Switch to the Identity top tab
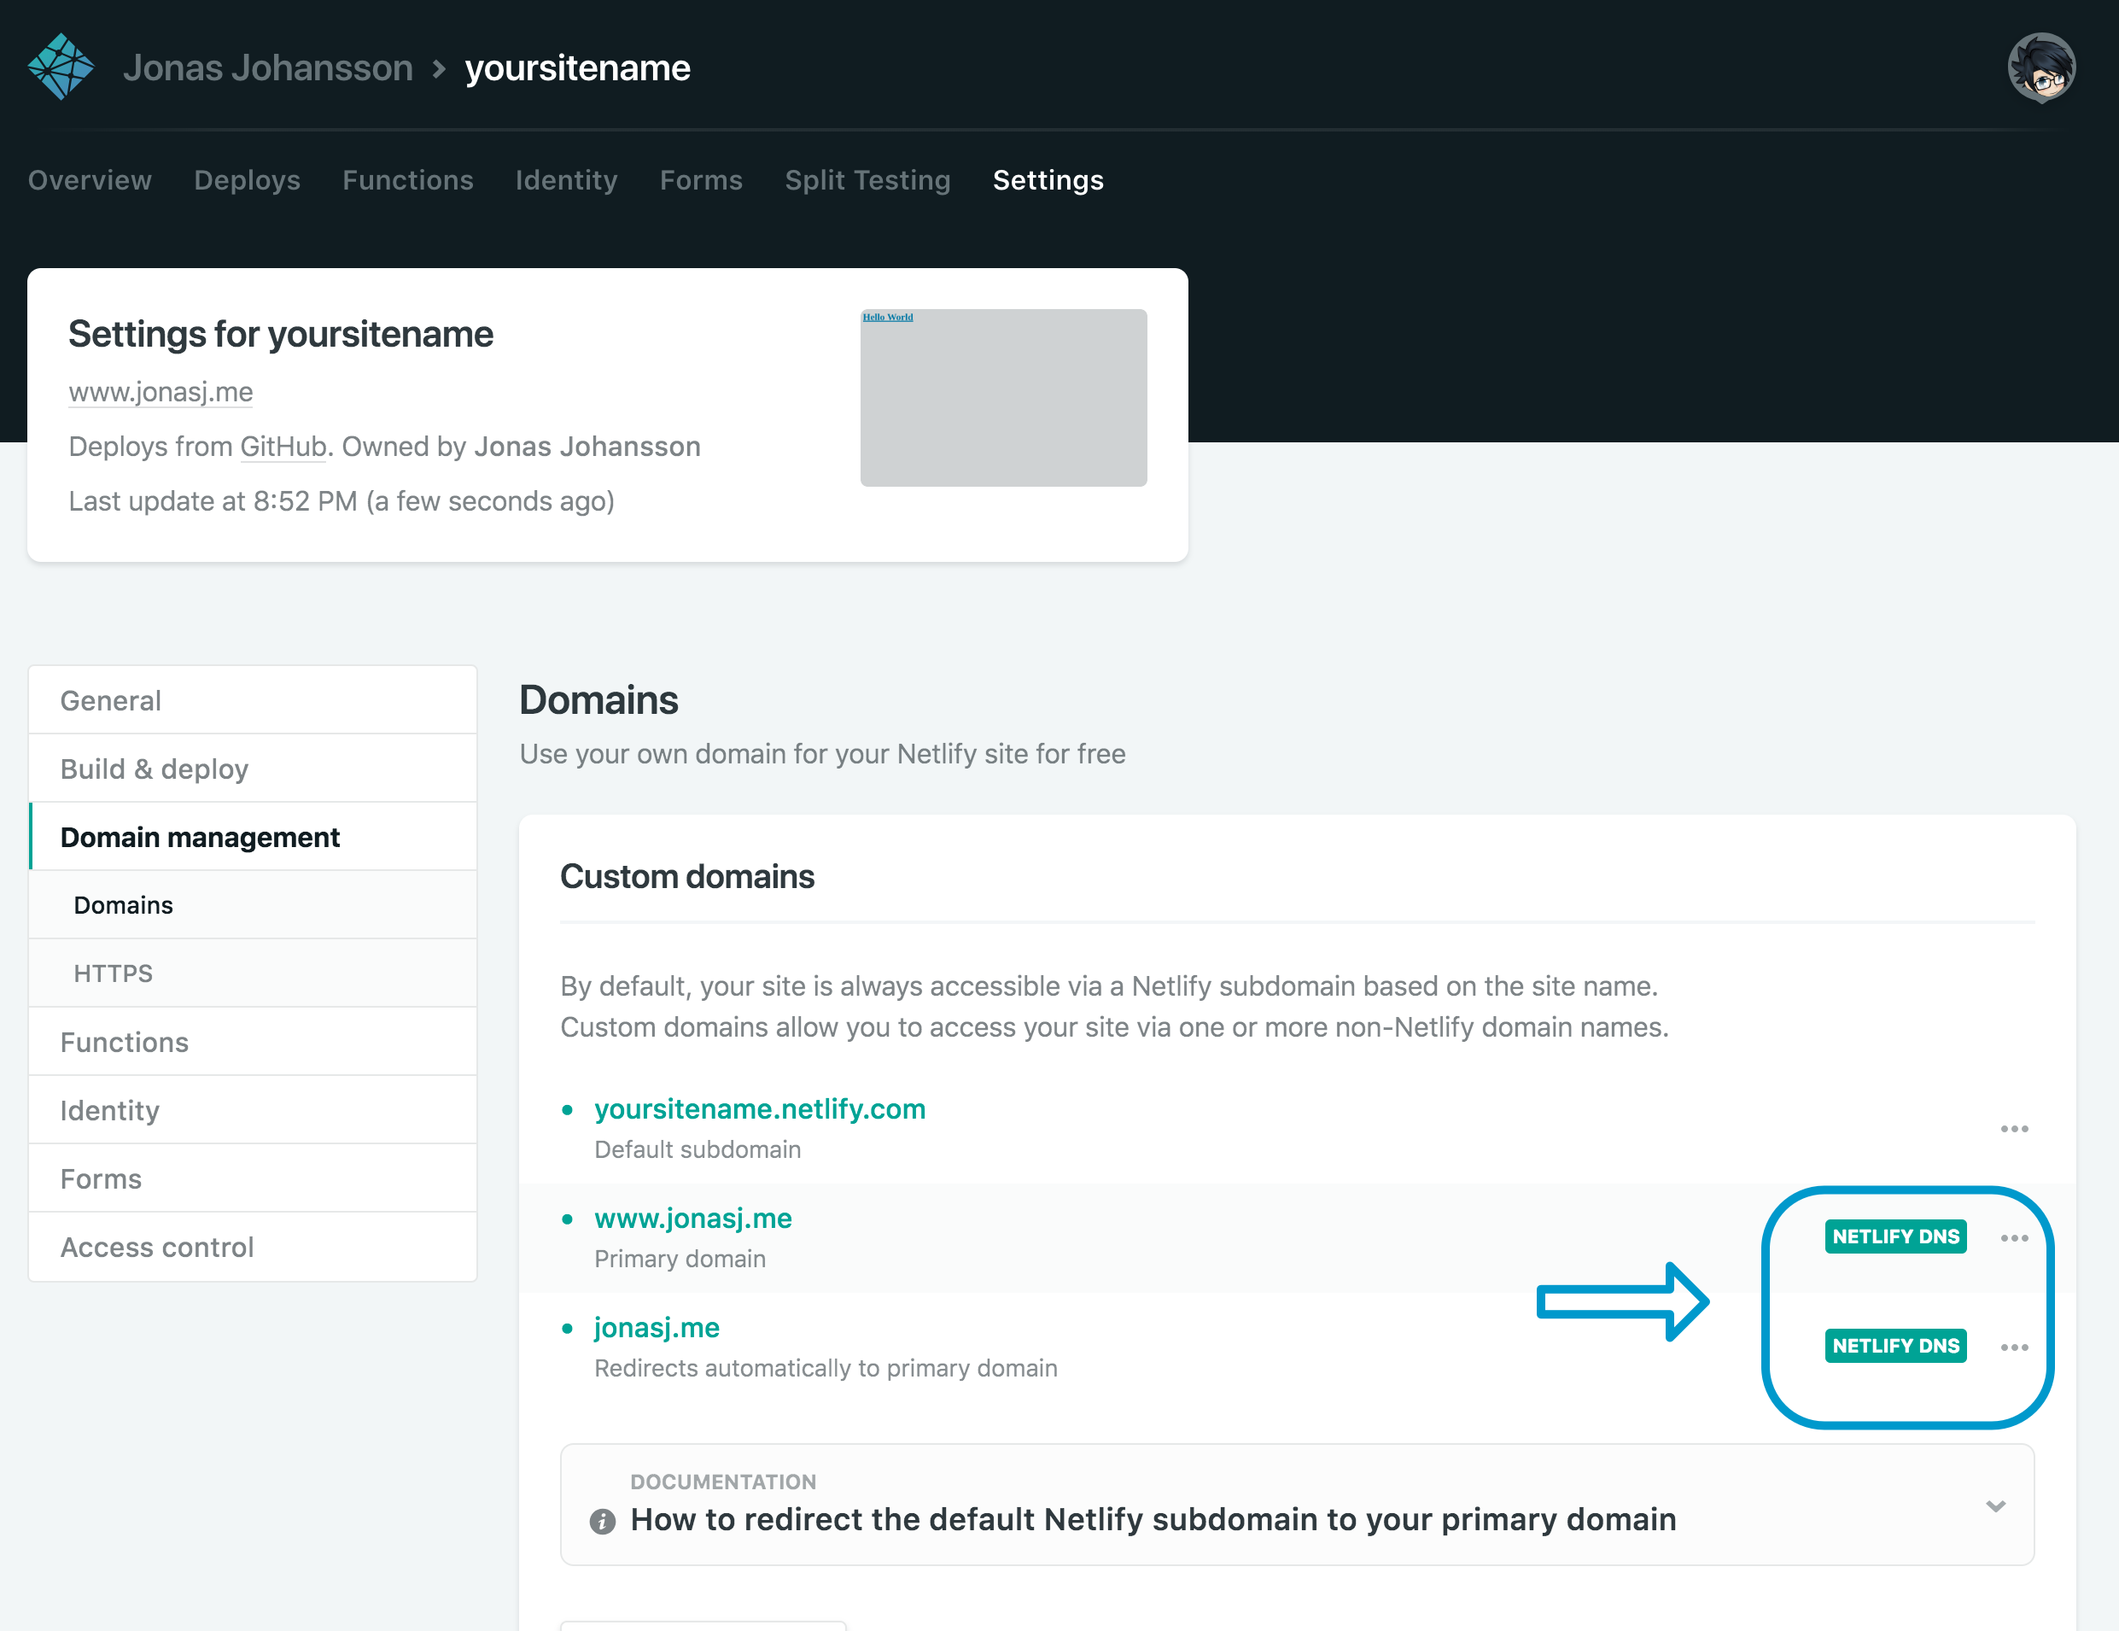The height and width of the screenshot is (1631, 2119). pyautogui.click(x=567, y=180)
